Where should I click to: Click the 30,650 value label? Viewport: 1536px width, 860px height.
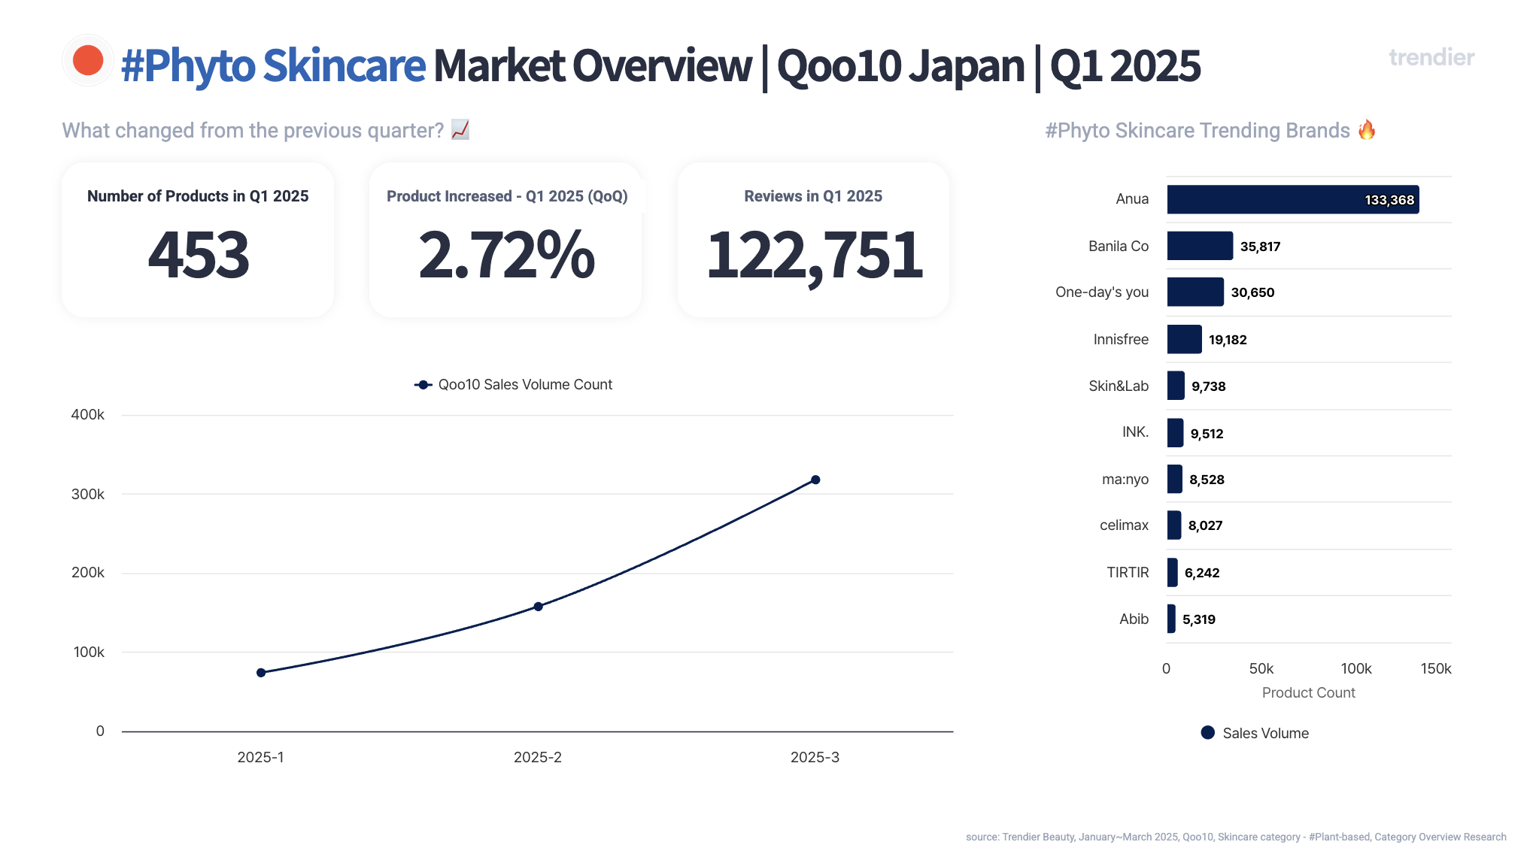1252,292
